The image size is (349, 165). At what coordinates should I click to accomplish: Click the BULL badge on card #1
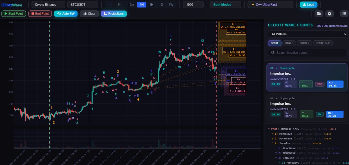click(x=306, y=84)
